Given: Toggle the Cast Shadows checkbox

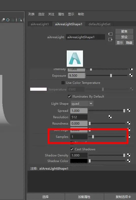Looking at the screenshot, I should [72, 149].
